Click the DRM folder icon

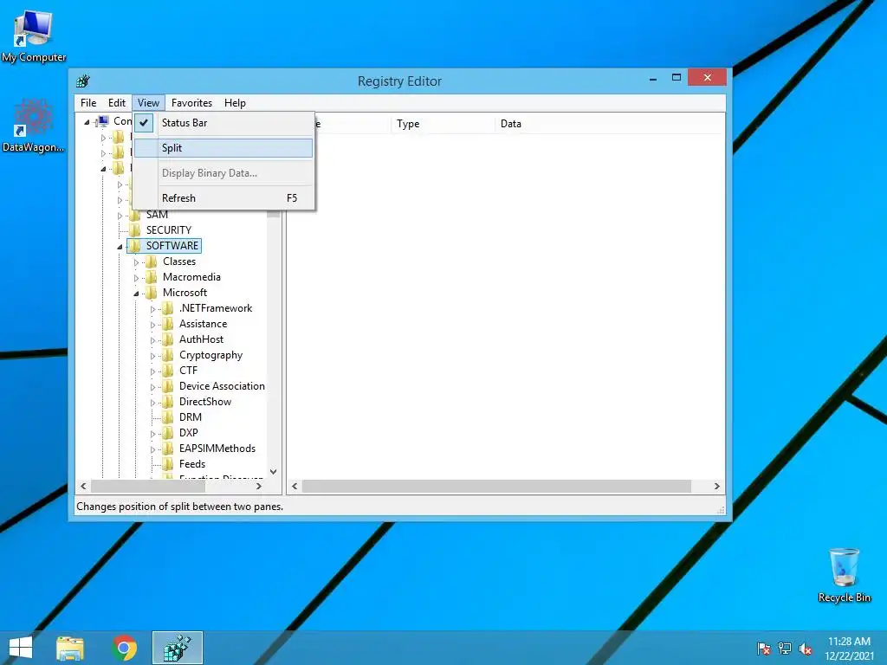(x=168, y=417)
